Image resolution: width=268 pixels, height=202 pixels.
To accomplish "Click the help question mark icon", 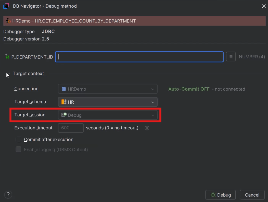I will point(8,195).
